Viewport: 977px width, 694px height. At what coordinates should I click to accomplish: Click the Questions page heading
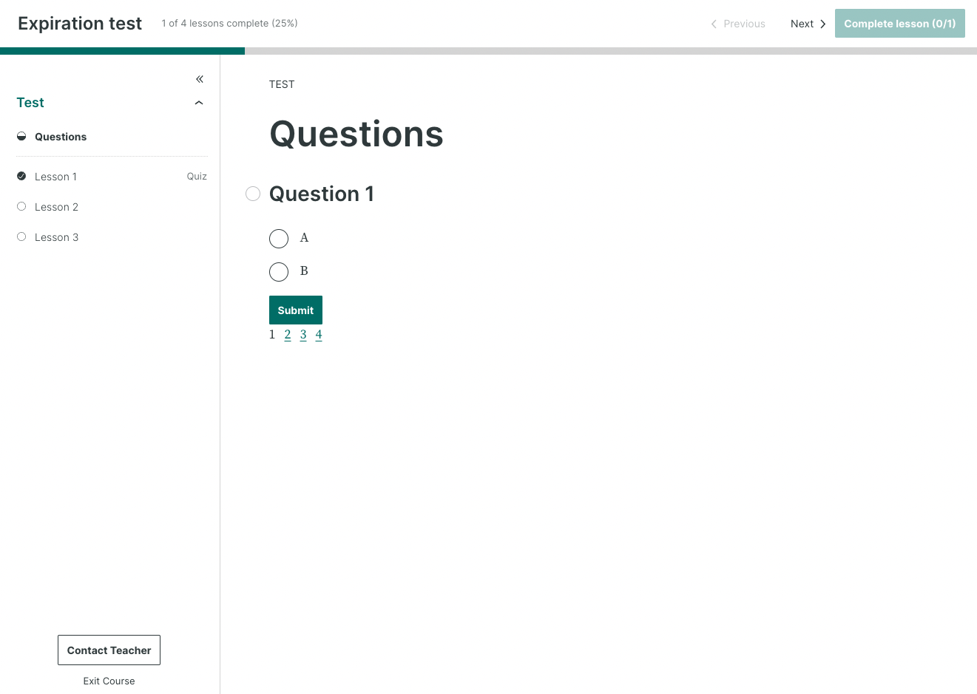(356, 134)
